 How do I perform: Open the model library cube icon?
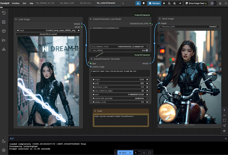pyautogui.click(x=4, y=31)
